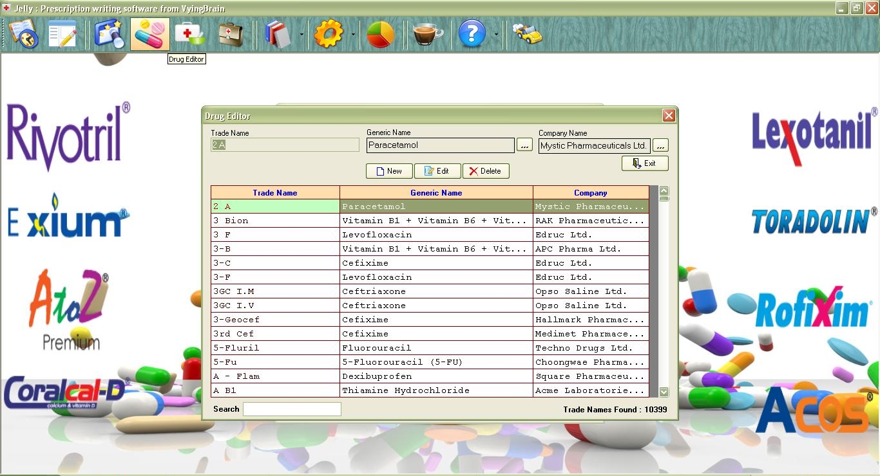Viewport: 880px width, 476px height.
Task: Click 'Techno Drugs Ltd.' company cell
Action: coord(591,348)
